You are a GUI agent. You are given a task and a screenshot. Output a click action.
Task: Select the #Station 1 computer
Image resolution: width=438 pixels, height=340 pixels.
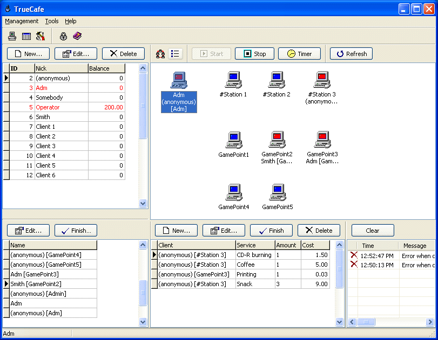tap(233, 84)
